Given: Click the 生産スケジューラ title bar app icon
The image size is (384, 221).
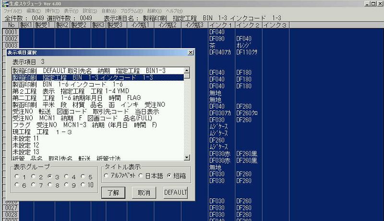Looking at the screenshot, I should (4, 3).
